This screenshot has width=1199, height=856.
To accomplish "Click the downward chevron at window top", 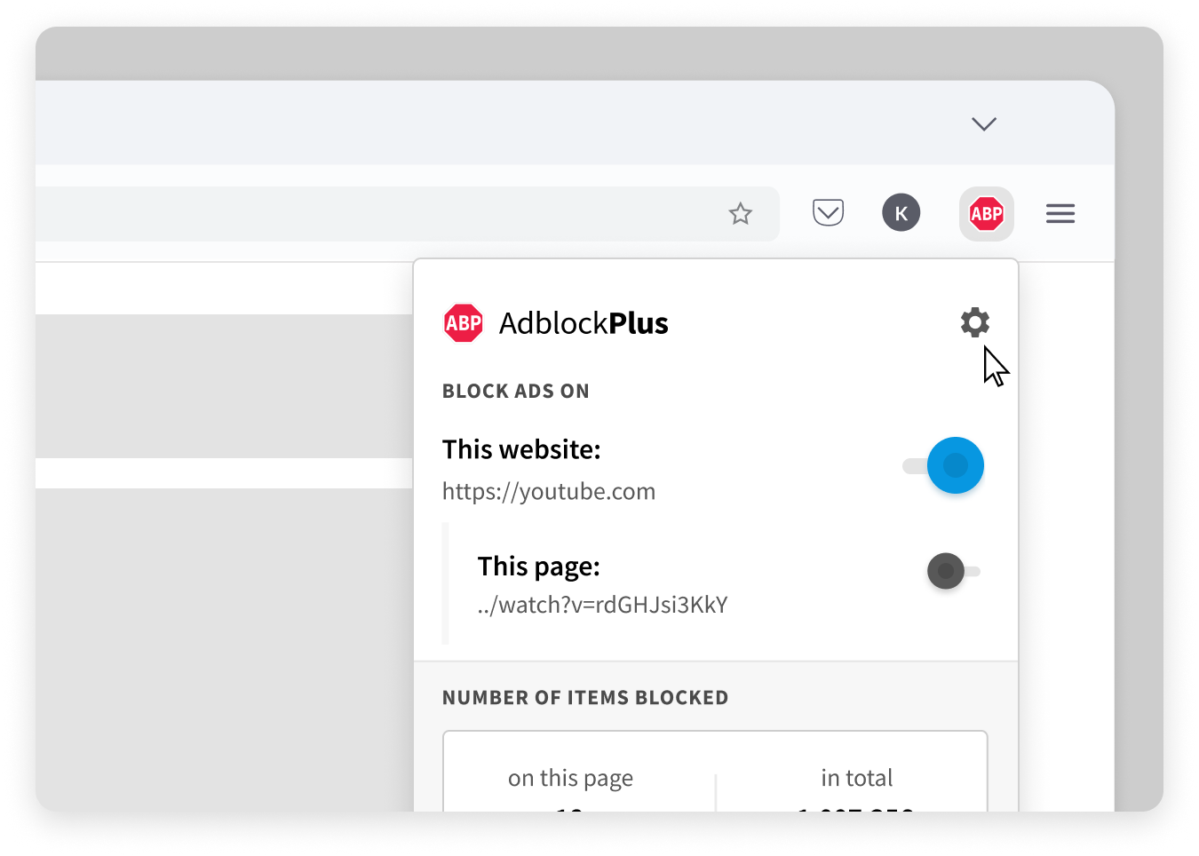I will point(983,124).
